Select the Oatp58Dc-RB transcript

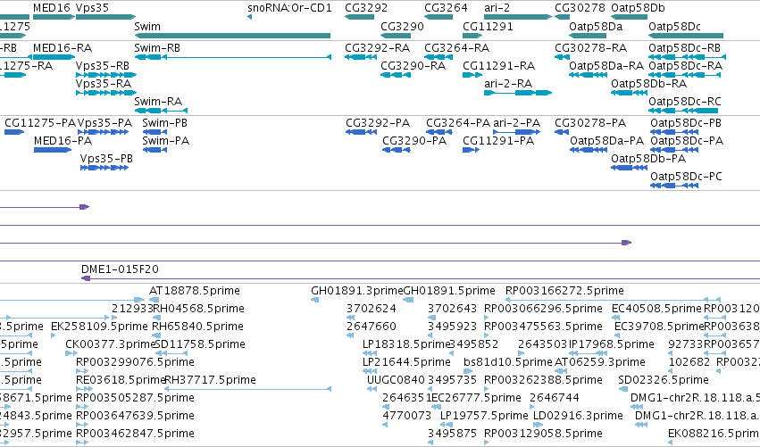[687, 57]
